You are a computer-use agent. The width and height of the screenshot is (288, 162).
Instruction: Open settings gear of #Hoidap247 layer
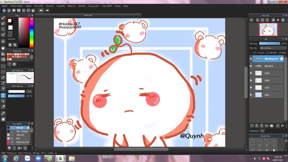pyautogui.click(x=282, y=59)
